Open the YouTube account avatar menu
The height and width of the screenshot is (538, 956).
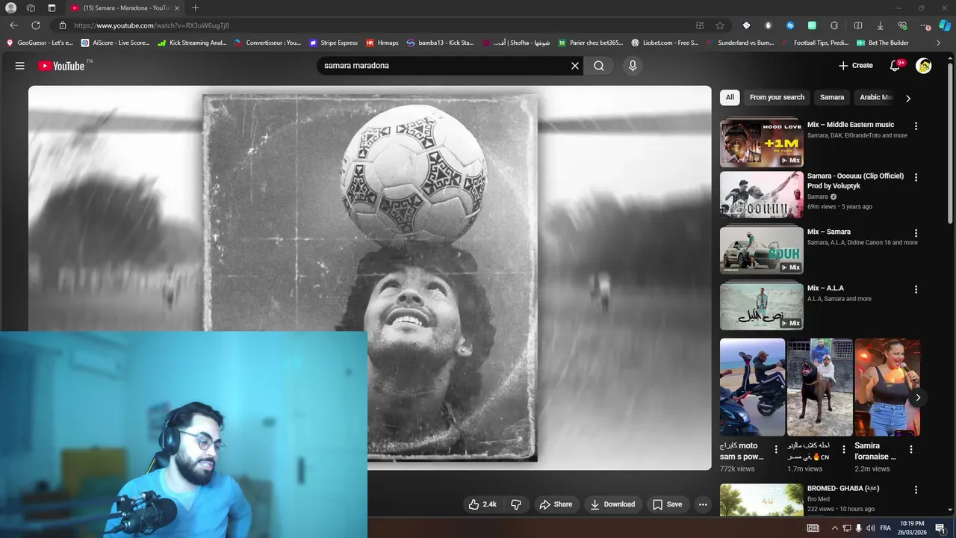pos(924,66)
